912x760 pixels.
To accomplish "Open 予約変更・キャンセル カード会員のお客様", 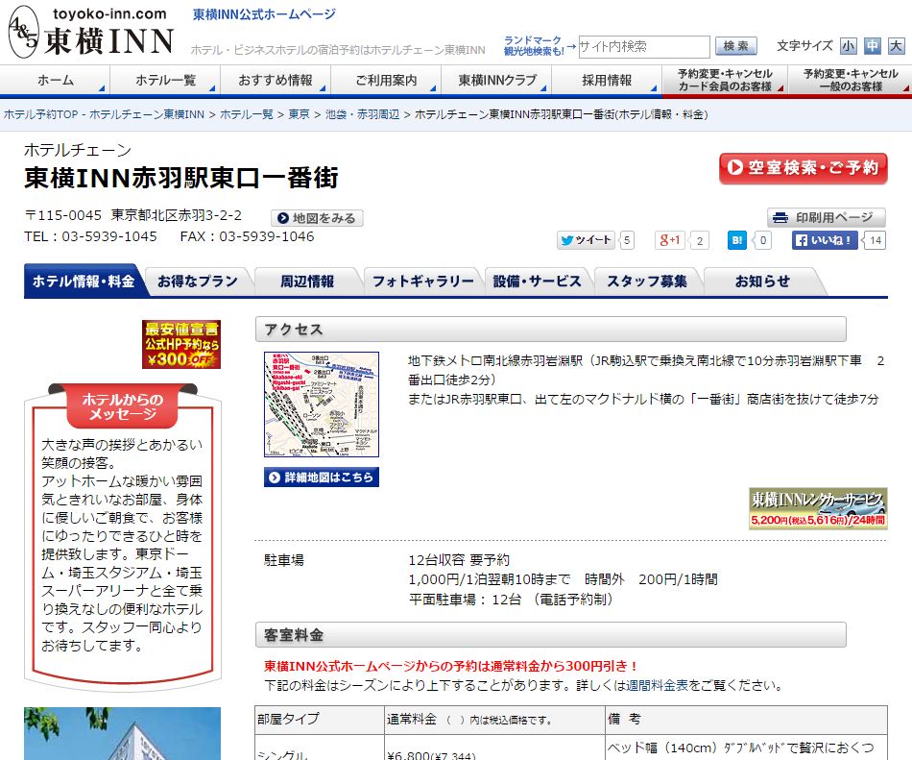I will pyautogui.click(x=725, y=81).
